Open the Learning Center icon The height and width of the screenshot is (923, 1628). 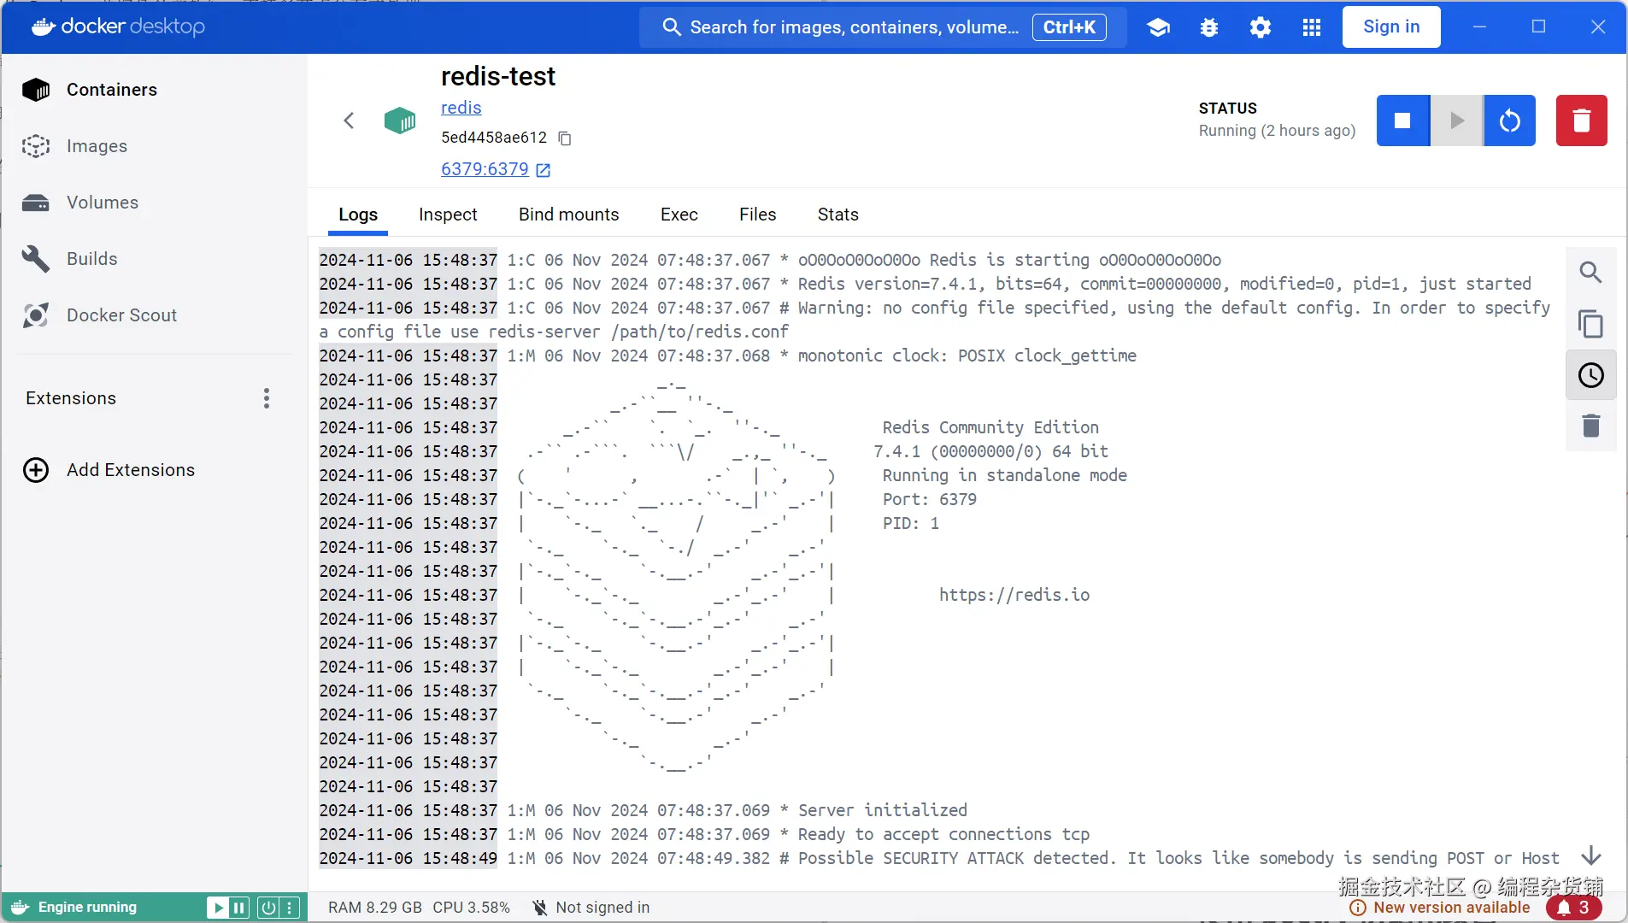point(1158,27)
